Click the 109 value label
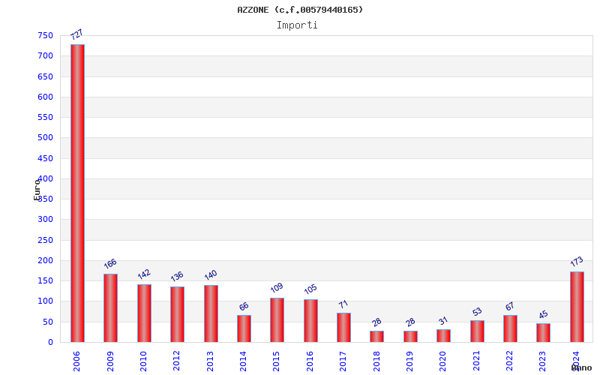This screenshot has width=600, height=375. [277, 287]
